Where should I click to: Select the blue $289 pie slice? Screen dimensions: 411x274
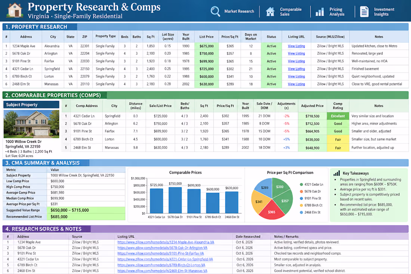tap(265, 187)
